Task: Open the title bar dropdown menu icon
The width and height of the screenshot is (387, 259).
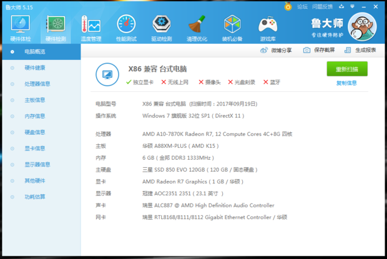Action: [353, 6]
